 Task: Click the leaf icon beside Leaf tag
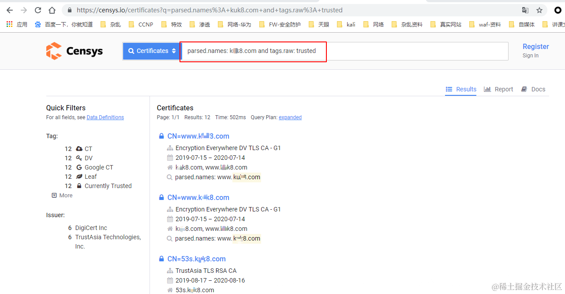point(79,177)
